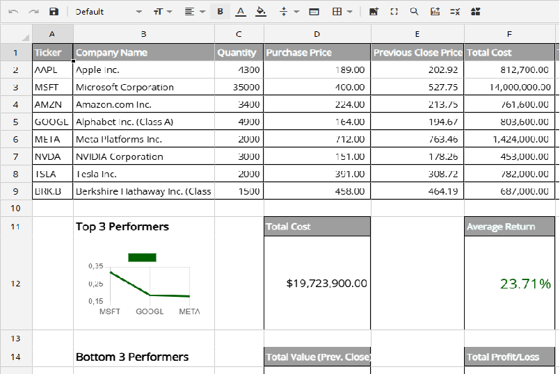Open the Default font dropdown
Viewport: 560px width, 374px height.
click(x=108, y=12)
